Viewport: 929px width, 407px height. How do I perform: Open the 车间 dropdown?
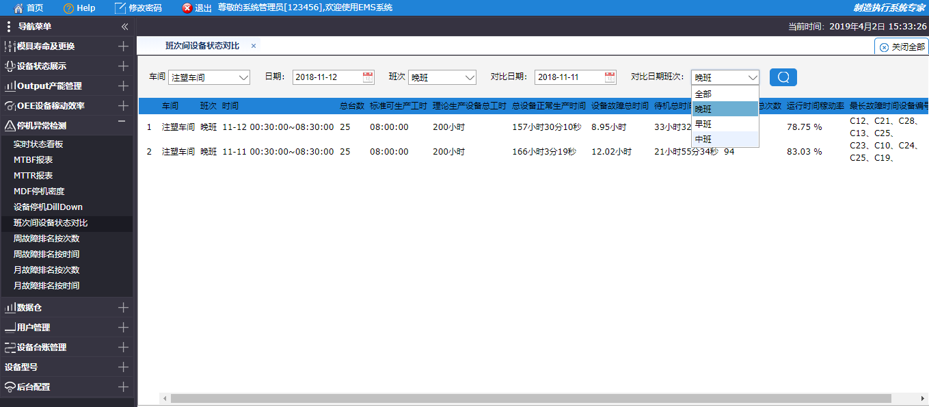[x=209, y=77]
